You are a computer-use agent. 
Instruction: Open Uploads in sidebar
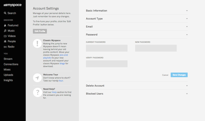pyautogui.click(x=8, y=75)
